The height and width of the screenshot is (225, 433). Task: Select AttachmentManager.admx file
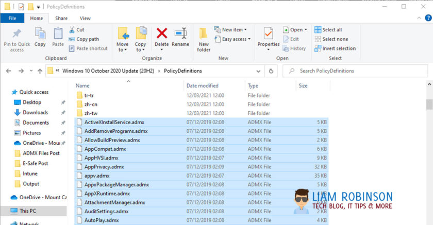coord(202,202)
